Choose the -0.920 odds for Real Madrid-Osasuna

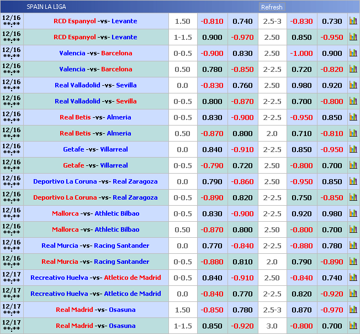point(242,326)
